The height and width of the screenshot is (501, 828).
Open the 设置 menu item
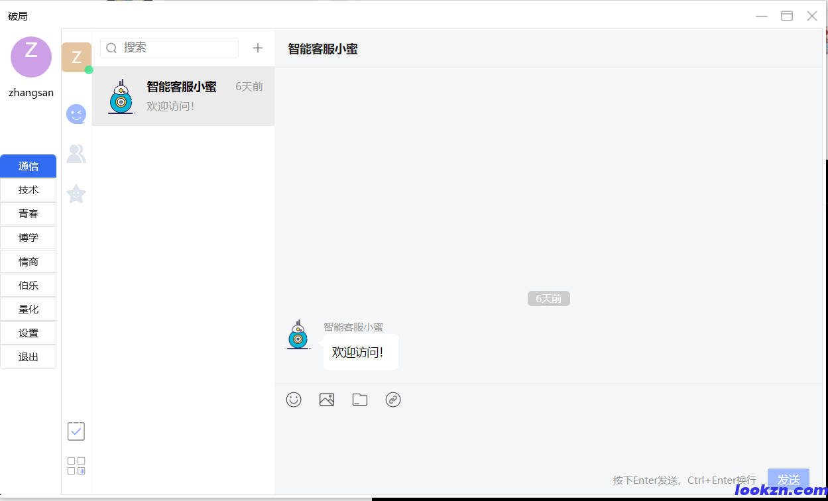[x=28, y=333]
